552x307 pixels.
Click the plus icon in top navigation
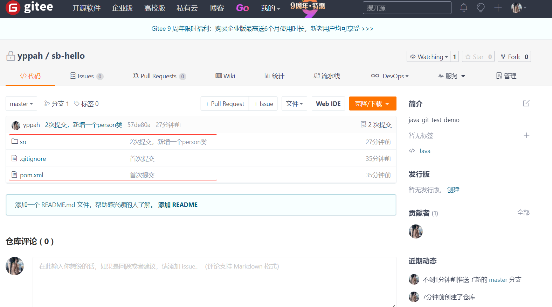498,8
